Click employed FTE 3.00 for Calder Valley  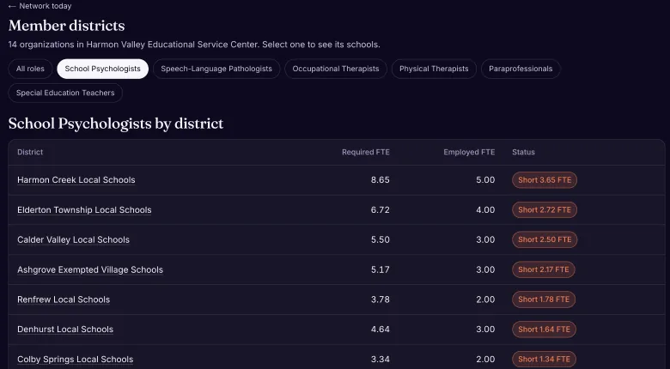tap(485, 239)
